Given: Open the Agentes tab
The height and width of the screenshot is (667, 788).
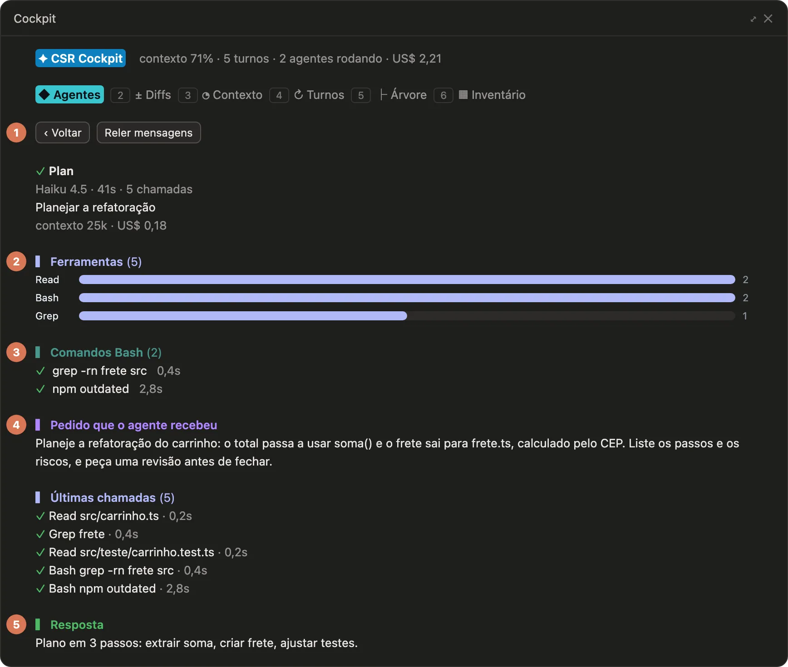Looking at the screenshot, I should click(69, 95).
